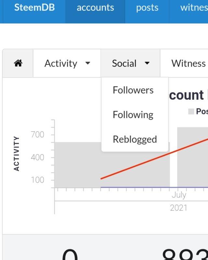Image resolution: width=208 pixels, height=260 pixels.
Task: Toggle the gray Posts legend swatch
Action: [191, 112]
